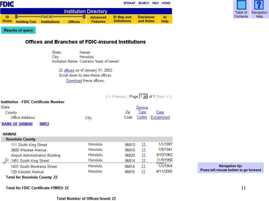Select address '3600 Waialae Avenue'
Image resolution: width=269 pixels, height=201 pixels.
(29, 150)
